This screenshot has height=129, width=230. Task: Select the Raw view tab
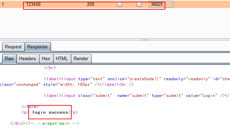pos(9,59)
